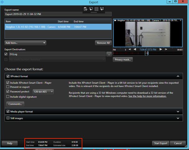Open the 'See the help for more information' link
This screenshot has width=189, height=150.
[147, 96]
